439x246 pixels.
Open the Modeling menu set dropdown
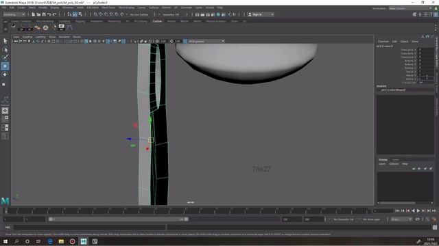point(14,14)
